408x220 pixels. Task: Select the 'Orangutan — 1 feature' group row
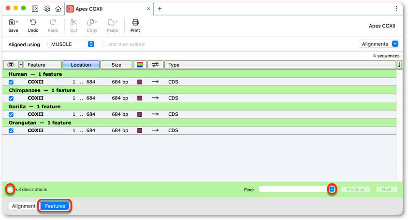pyautogui.click(x=199, y=123)
